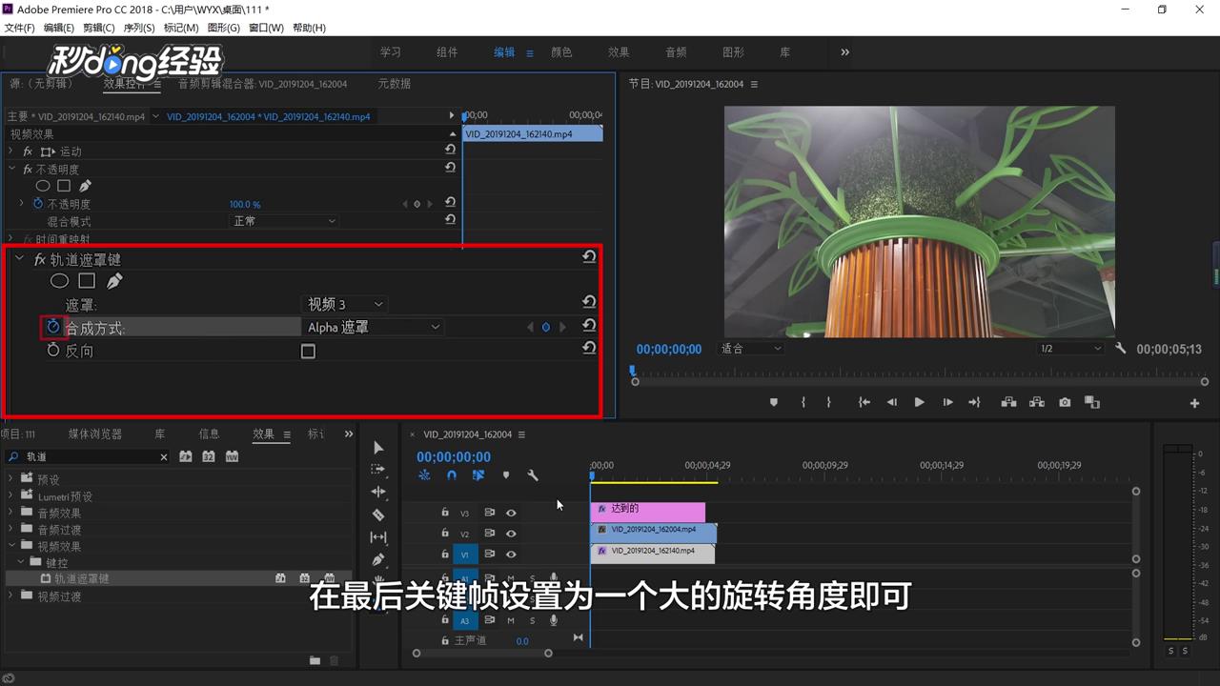Open the 遮罩 视频 3 dropdown

click(x=345, y=304)
